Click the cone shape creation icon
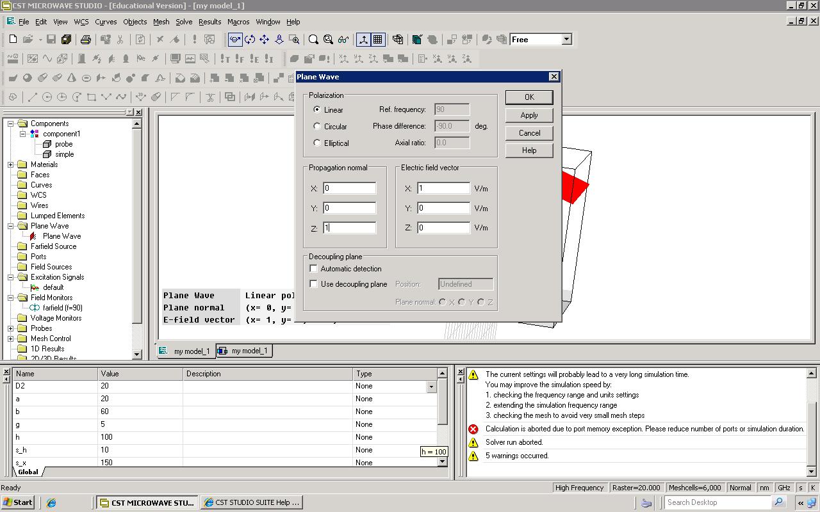820x512 pixels. (71, 78)
